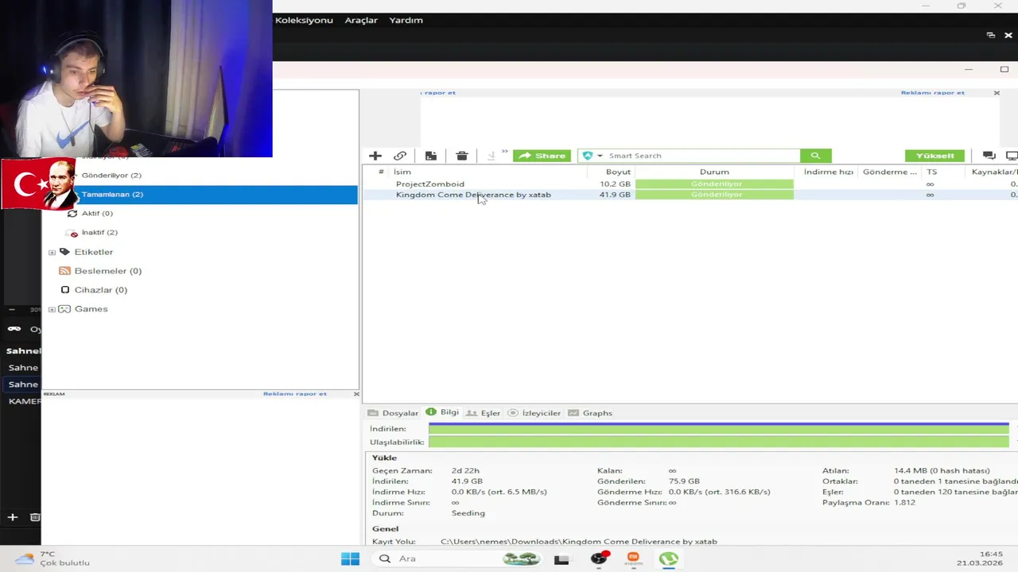Click the Remove Torrent trash icon
Image resolution: width=1018 pixels, height=572 pixels.
461,156
